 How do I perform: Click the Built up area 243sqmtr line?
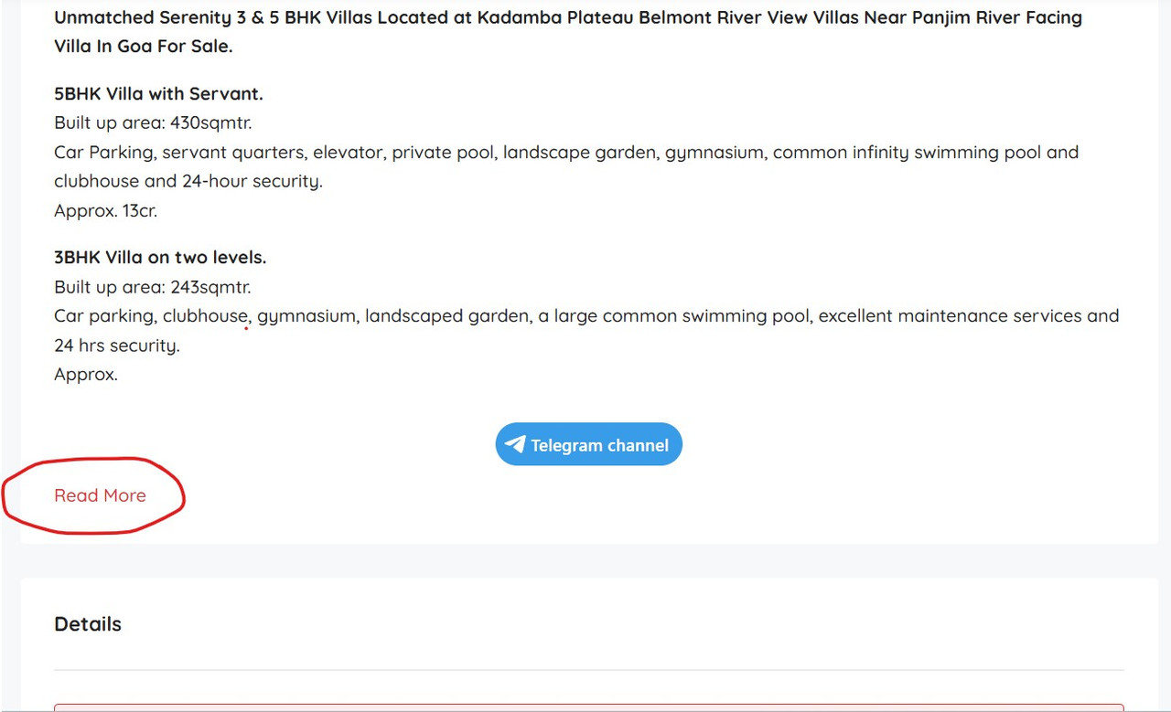[152, 287]
